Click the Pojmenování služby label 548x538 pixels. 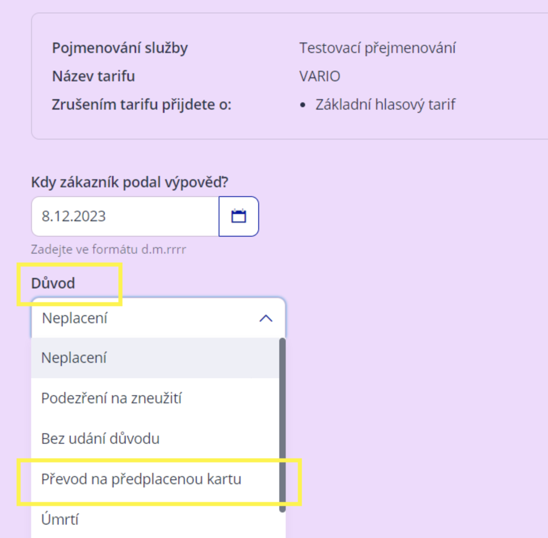tap(120, 48)
